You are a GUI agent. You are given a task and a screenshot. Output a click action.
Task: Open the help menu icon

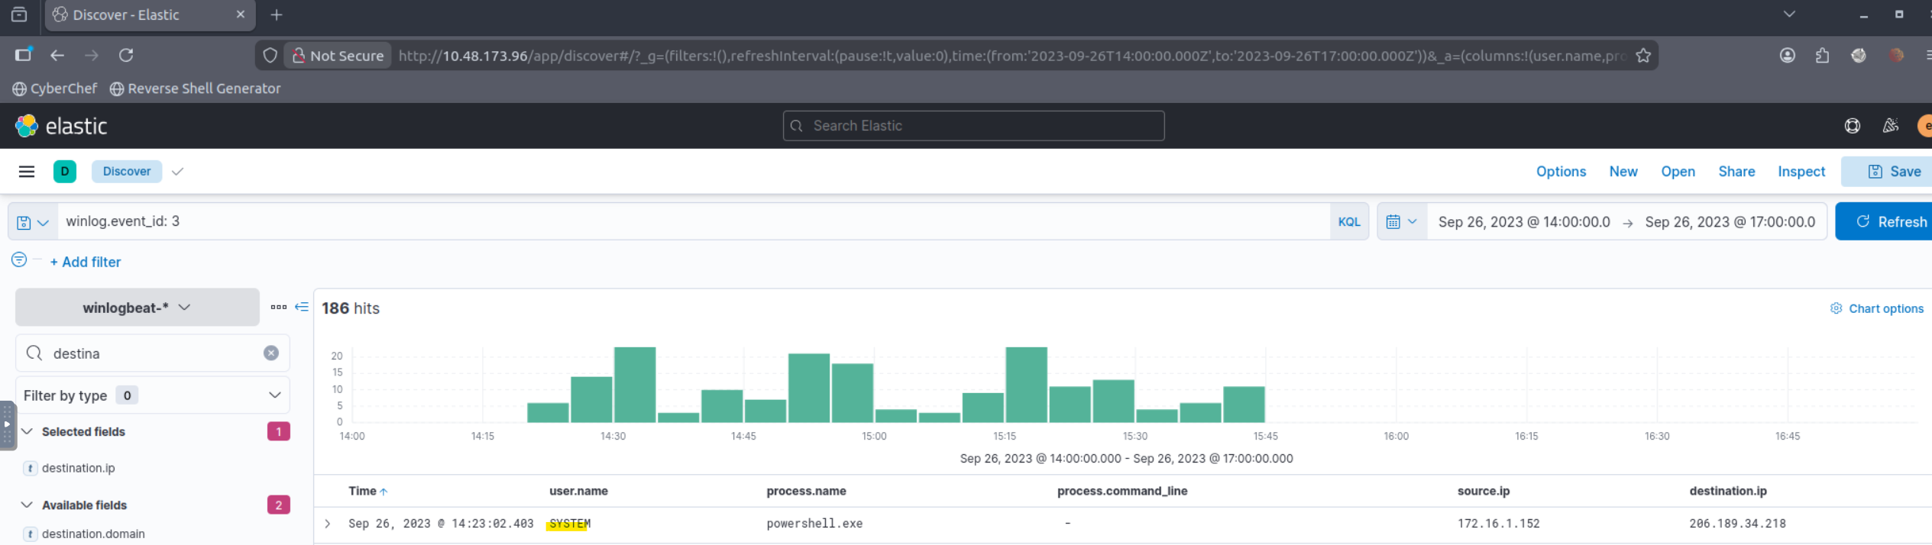click(1852, 126)
